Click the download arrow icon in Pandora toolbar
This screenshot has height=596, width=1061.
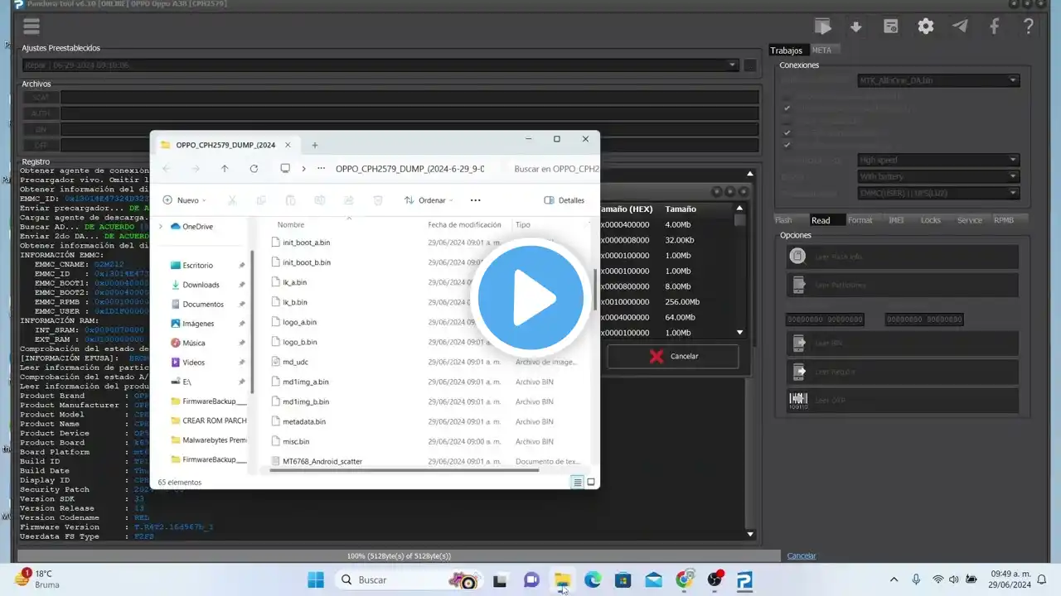click(x=856, y=26)
